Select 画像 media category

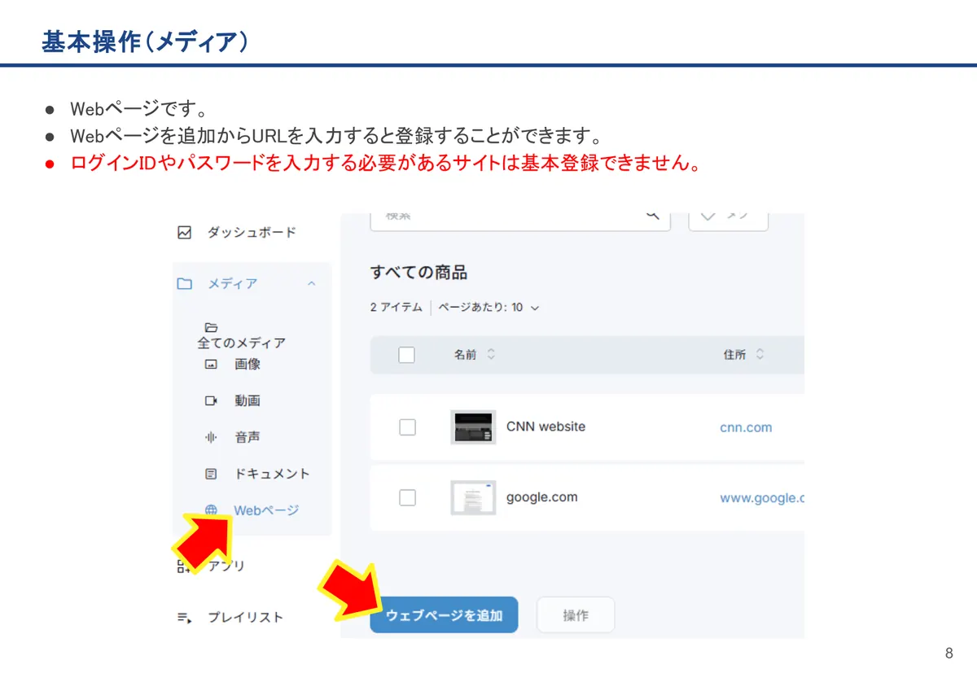(x=248, y=365)
